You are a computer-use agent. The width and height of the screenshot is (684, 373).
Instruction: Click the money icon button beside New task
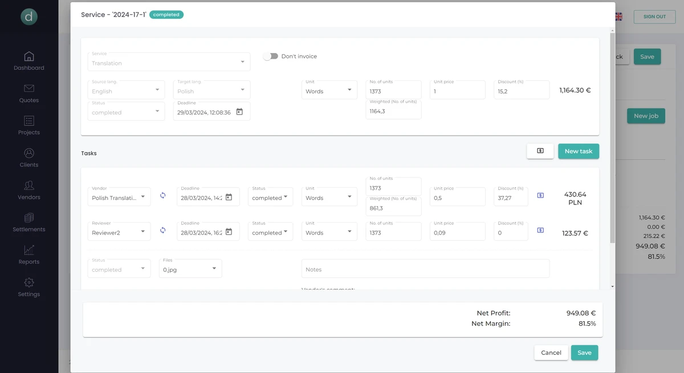pos(540,151)
